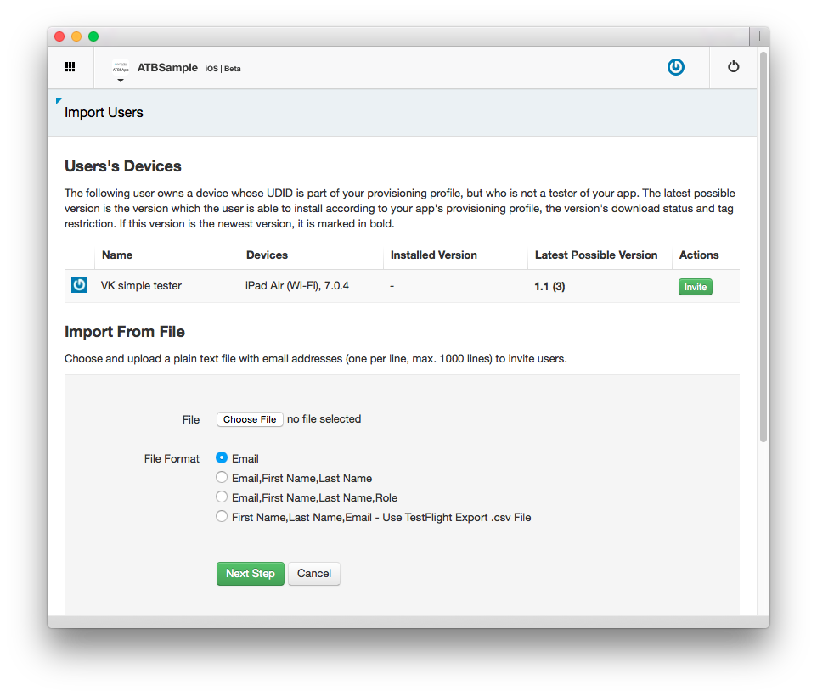
Task: Proceed with the Next Step button
Action: click(250, 574)
